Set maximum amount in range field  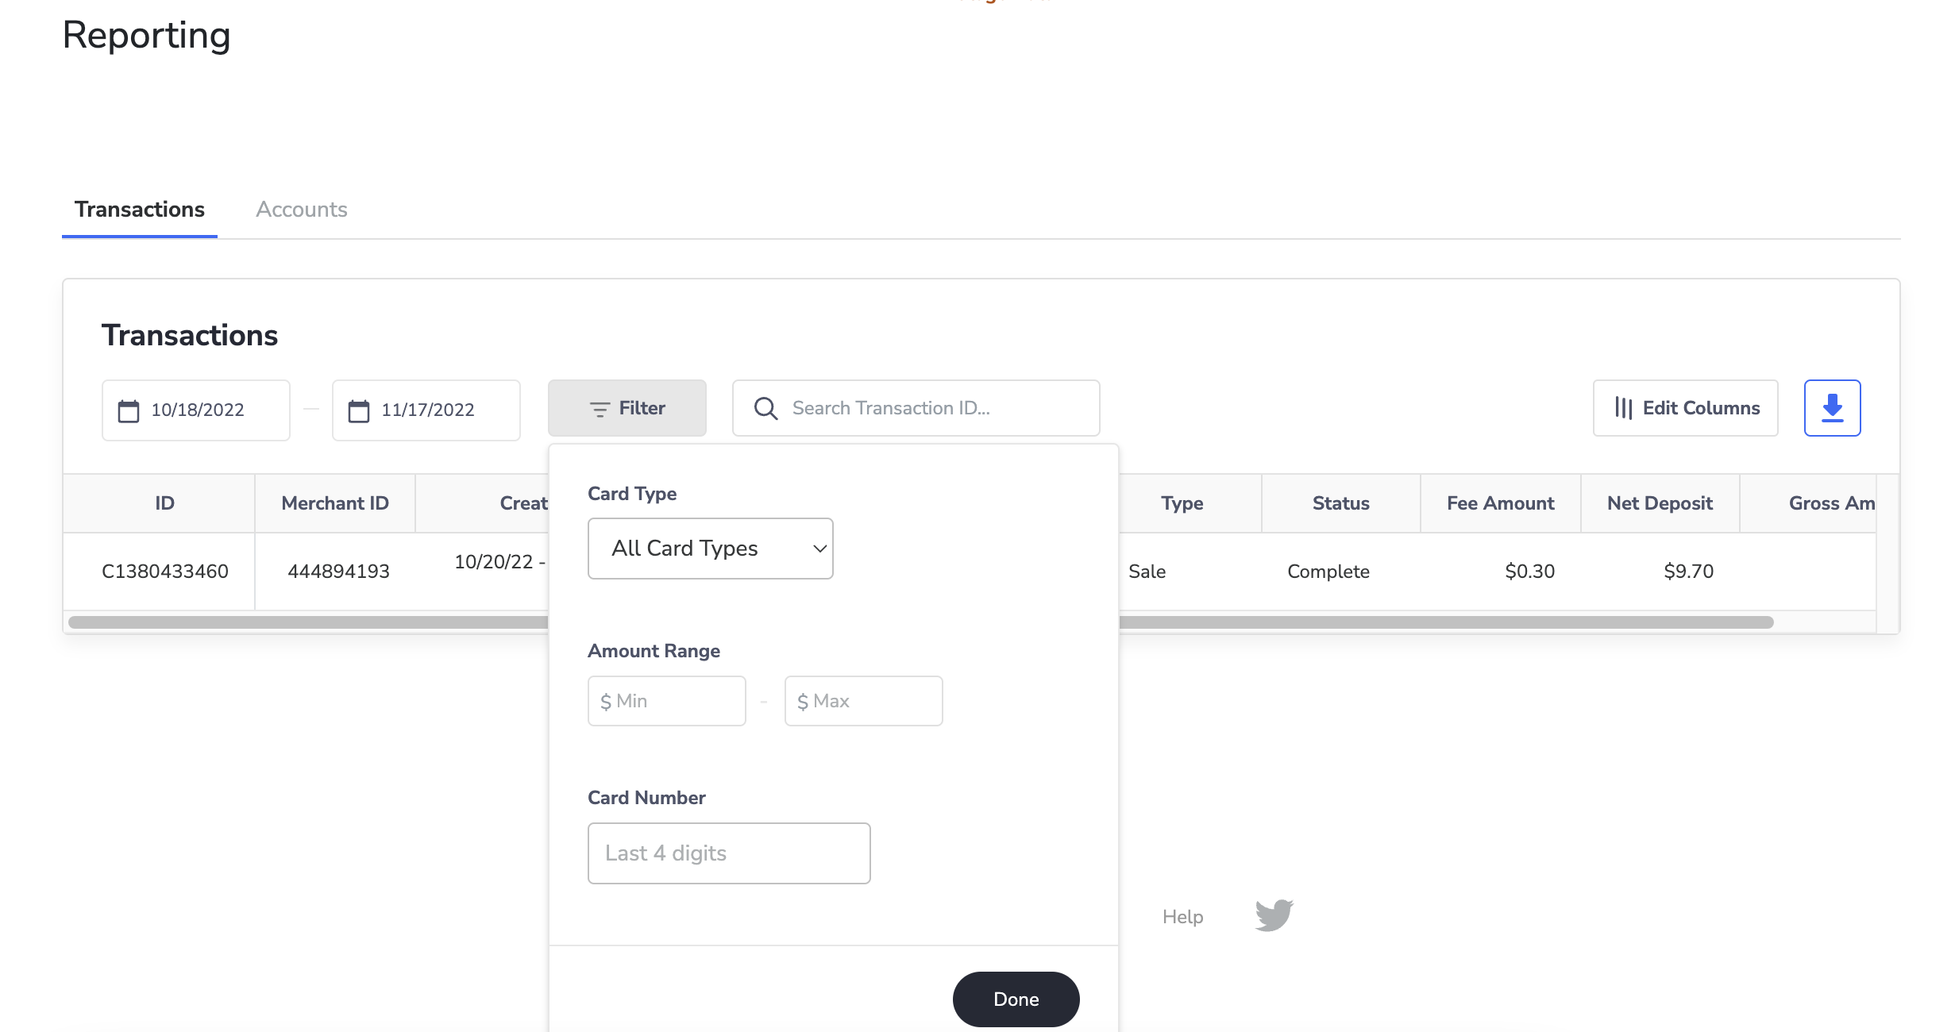864,701
